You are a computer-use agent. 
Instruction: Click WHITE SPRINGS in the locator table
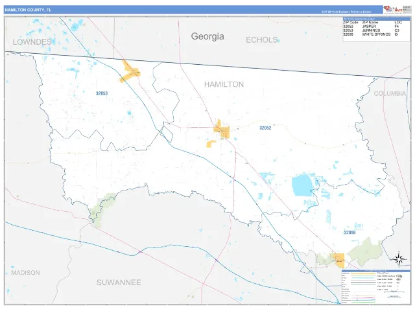(x=376, y=34)
